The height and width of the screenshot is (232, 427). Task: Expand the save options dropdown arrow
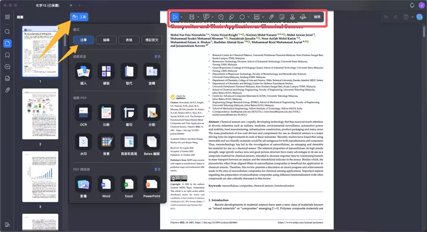tap(412, 17)
